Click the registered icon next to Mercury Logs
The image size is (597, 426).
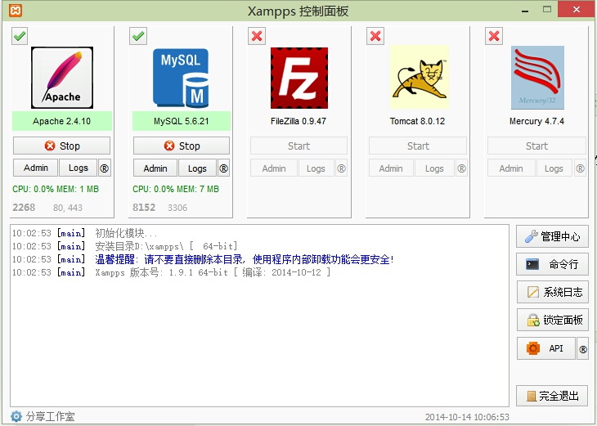[x=580, y=168]
